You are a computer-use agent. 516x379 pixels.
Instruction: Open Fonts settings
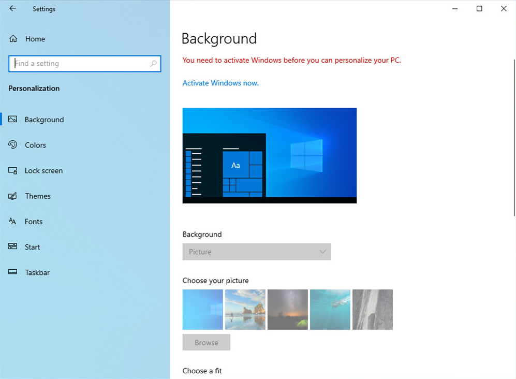(34, 222)
